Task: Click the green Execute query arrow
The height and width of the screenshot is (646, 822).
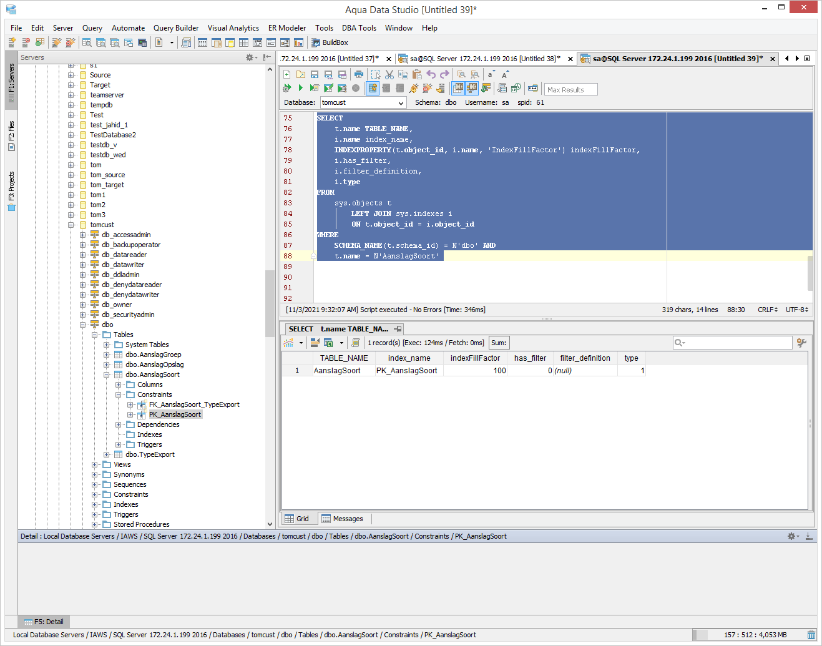Action: pyautogui.click(x=300, y=89)
